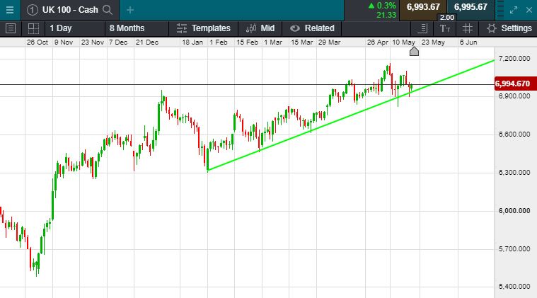This screenshot has width=537, height=298.
Task: Show Related instruments
Action: (312, 28)
